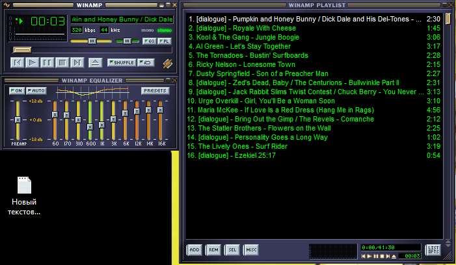The height and width of the screenshot is (265, 456).
Task: Toggle Shuffle mode
Action: 122,63
